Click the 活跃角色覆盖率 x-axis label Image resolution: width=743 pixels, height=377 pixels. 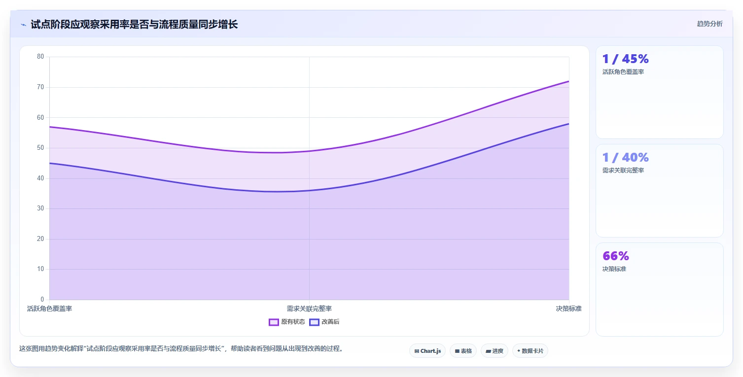[x=49, y=308]
